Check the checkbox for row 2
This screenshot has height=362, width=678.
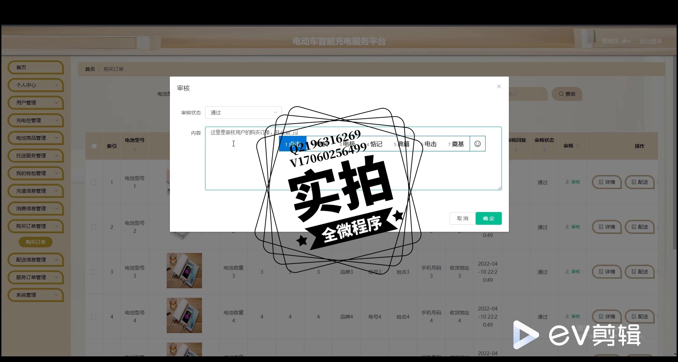[x=94, y=227]
